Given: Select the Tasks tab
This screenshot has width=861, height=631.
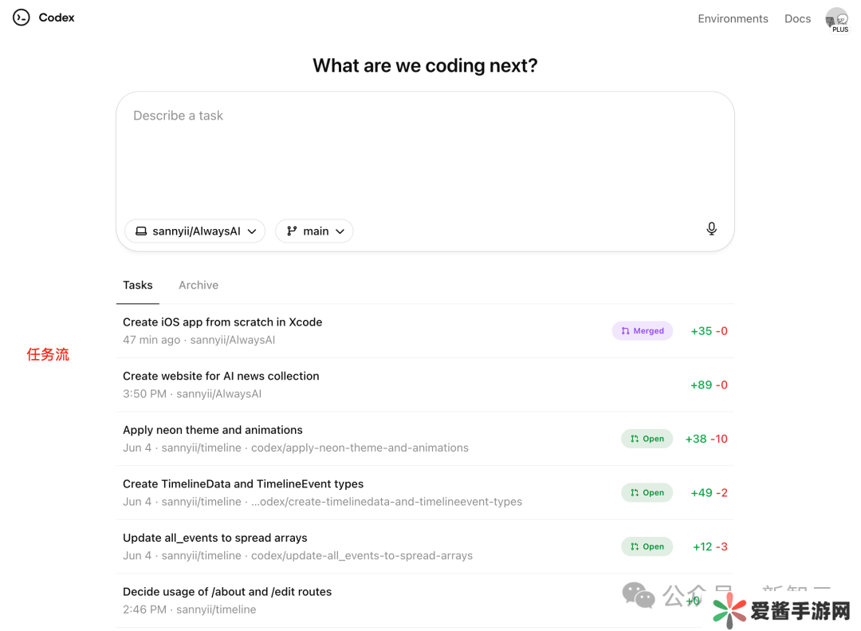Looking at the screenshot, I should 138,285.
